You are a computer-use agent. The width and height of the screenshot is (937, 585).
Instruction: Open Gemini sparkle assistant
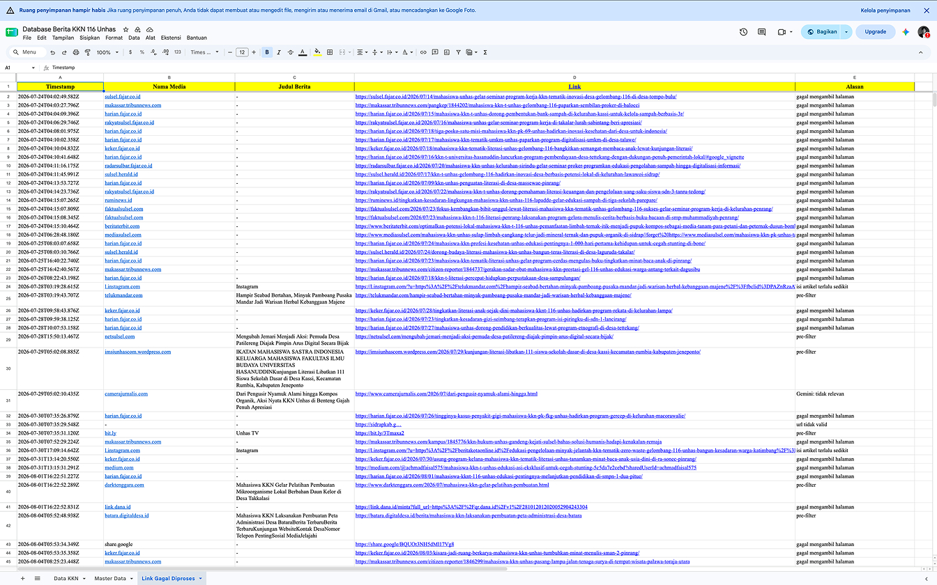coord(906,31)
